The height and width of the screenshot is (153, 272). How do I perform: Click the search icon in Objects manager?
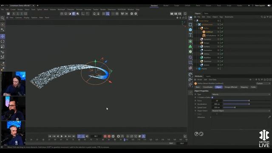(262, 17)
